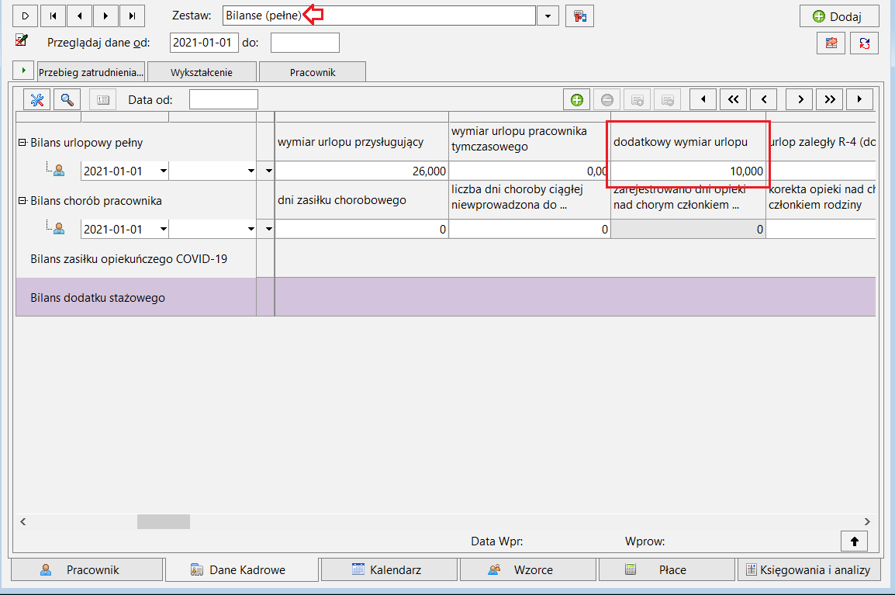
Task: Click the second greyed record icon
Action: [667, 100]
